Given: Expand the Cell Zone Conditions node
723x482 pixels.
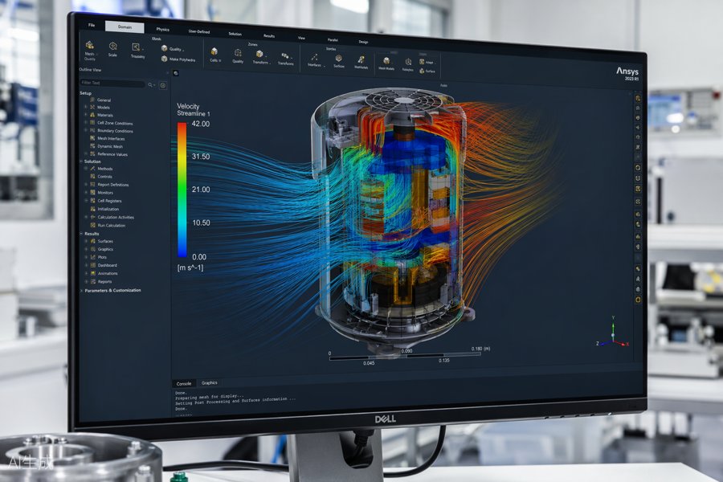Looking at the screenshot, I should [x=86, y=123].
